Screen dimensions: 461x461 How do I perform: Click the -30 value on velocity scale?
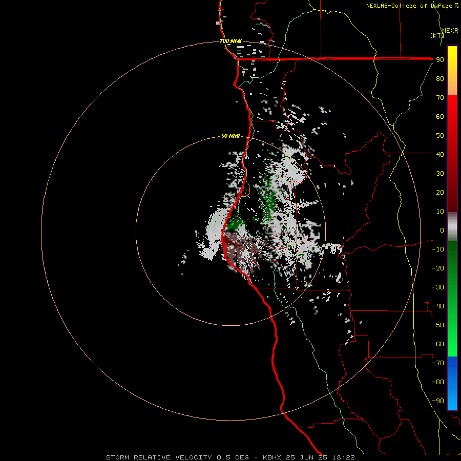click(x=438, y=287)
